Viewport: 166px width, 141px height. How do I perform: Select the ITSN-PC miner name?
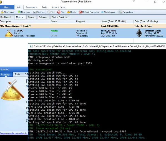pyautogui.click(x=19, y=31)
